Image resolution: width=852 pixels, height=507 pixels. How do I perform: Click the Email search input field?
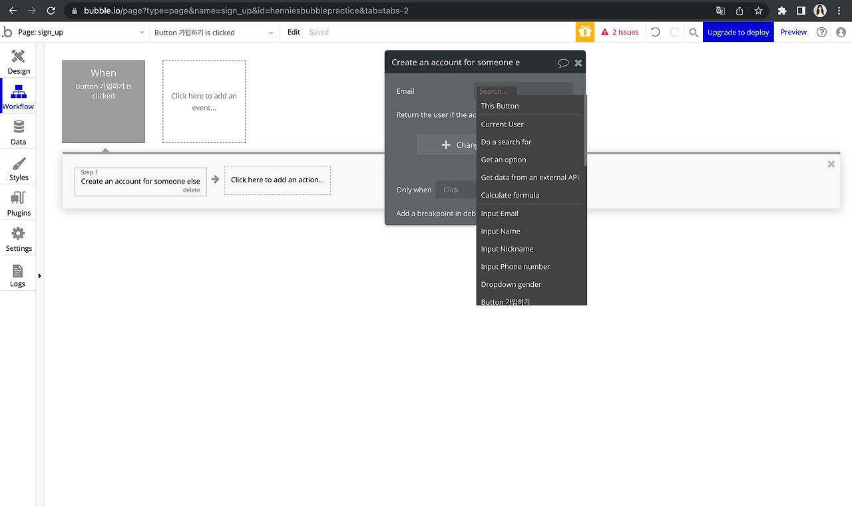click(x=523, y=90)
